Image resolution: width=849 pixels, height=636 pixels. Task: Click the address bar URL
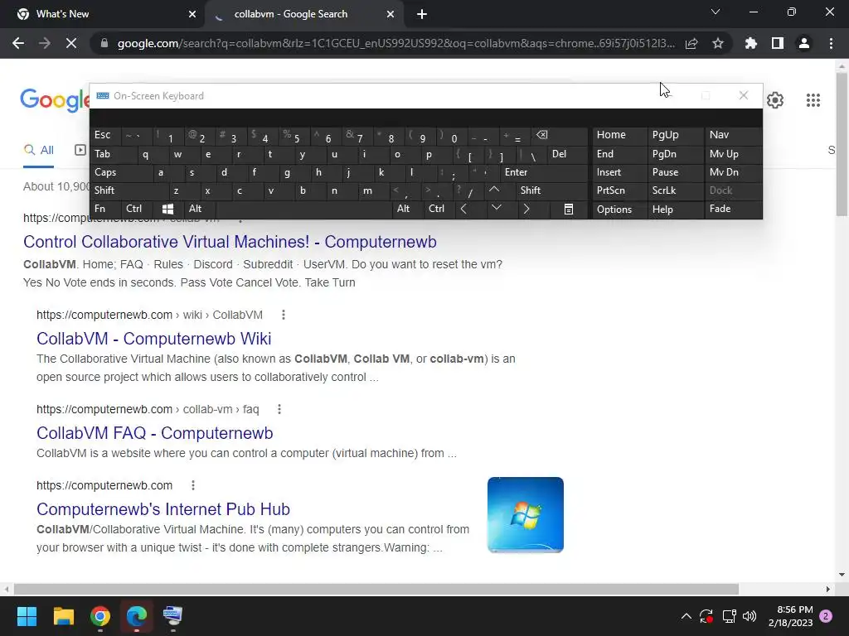[395, 43]
